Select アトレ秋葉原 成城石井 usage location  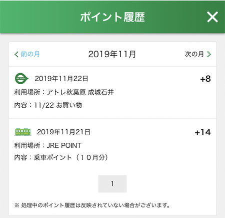click(x=80, y=92)
